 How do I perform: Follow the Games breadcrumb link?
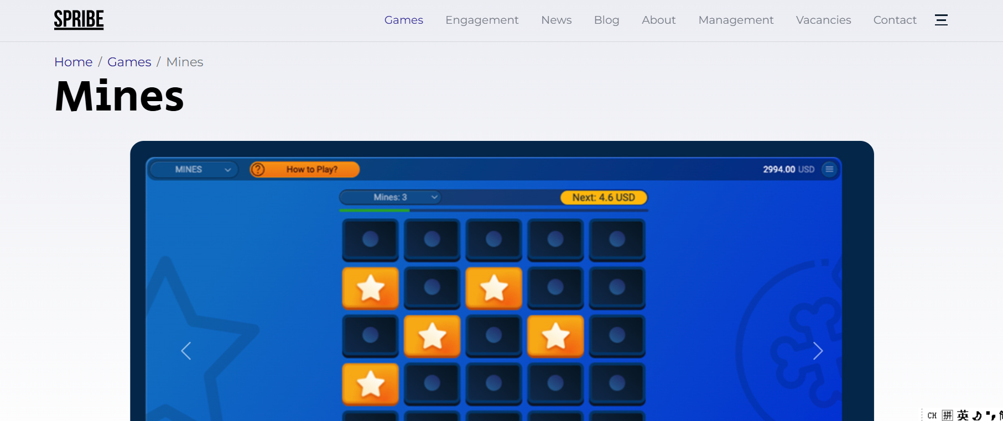pos(129,62)
